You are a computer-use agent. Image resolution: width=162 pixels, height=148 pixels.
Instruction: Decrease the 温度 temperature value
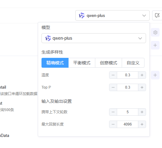pyautogui.click(x=113, y=75)
